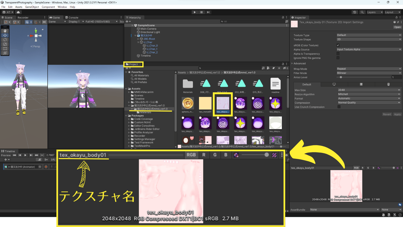Enable the Ignore PNG file gamma checkbox
Image resolution: width=403 pixels, height=227 pixels.
click(x=338, y=58)
